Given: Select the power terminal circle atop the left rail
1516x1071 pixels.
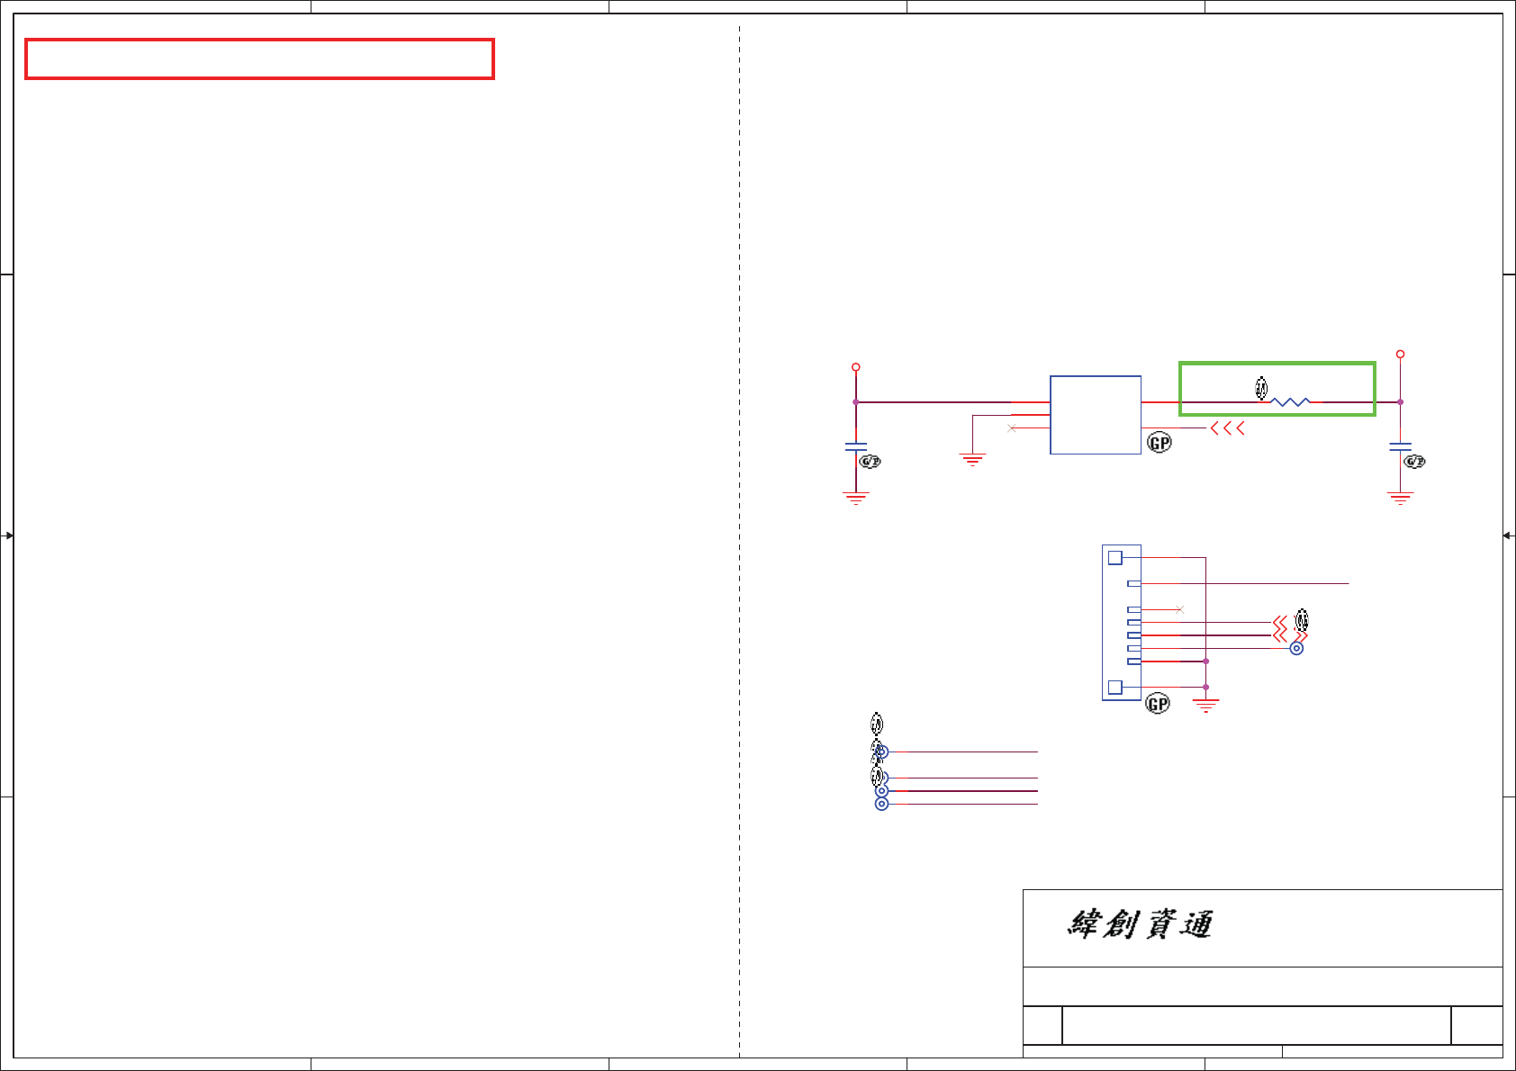Looking at the screenshot, I should pos(856,367).
